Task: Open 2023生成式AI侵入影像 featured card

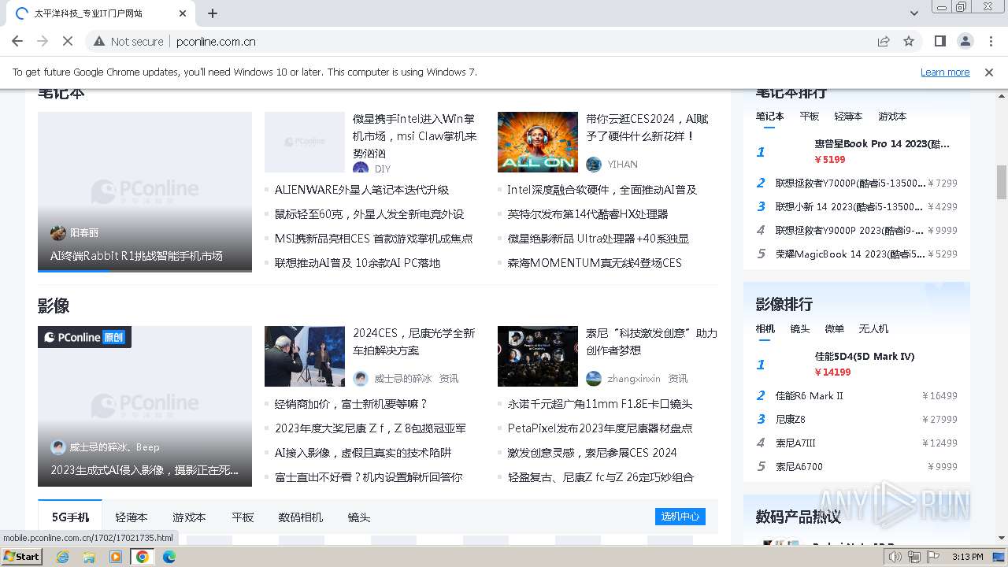Action: click(x=145, y=406)
